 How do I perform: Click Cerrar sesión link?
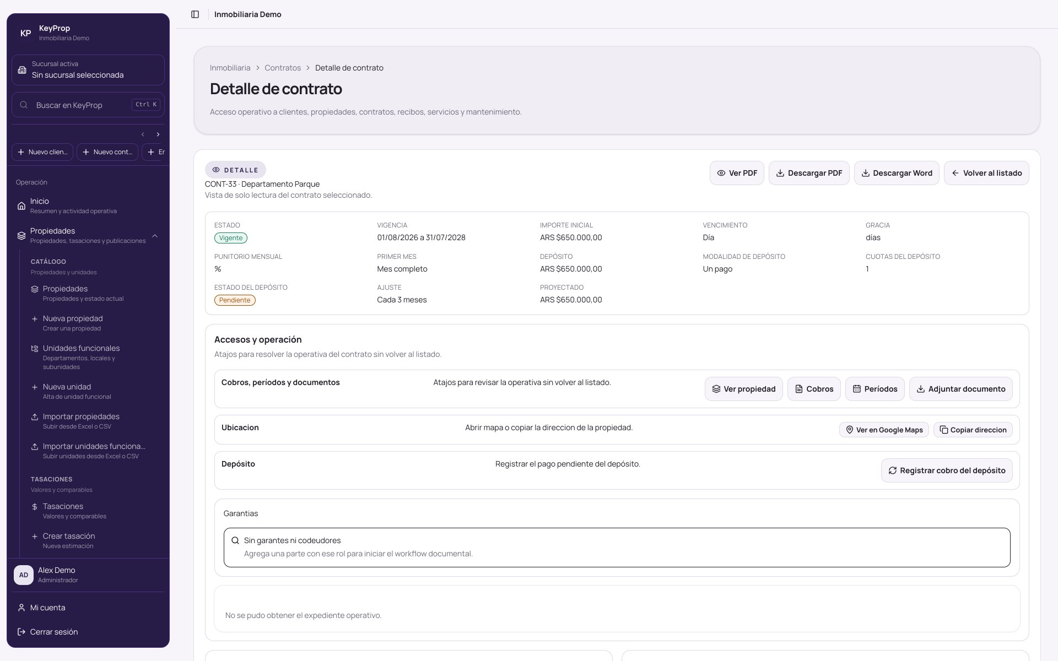click(88, 632)
